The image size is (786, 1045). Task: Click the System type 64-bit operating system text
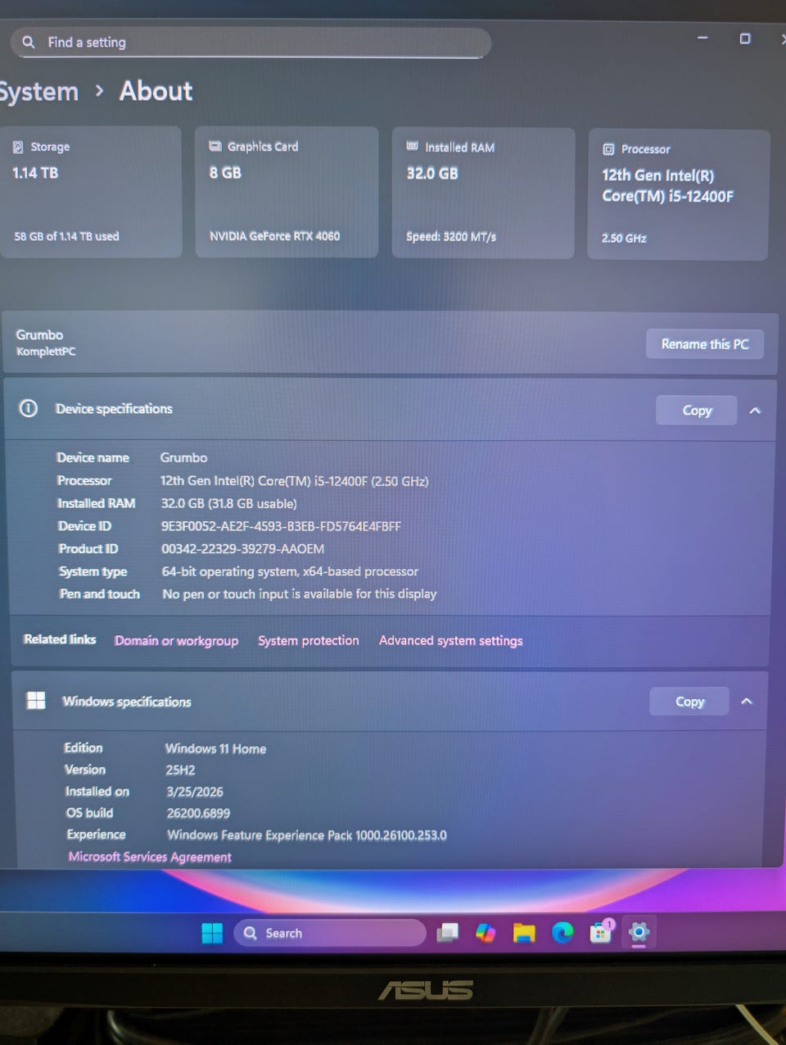click(x=290, y=571)
